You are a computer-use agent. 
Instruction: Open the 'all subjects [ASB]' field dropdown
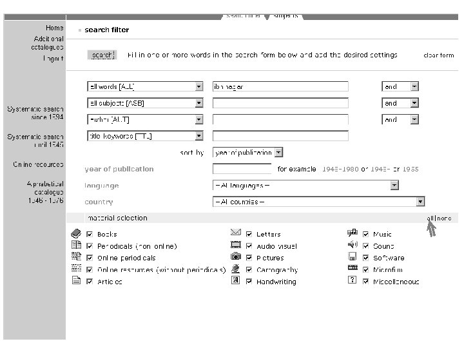pos(145,103)
